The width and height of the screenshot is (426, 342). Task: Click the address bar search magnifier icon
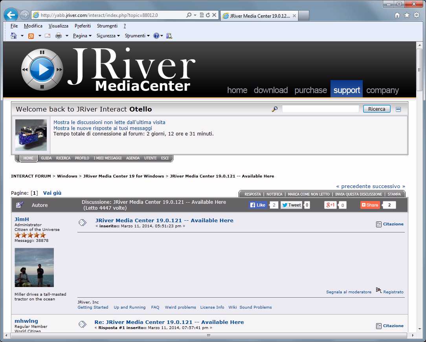[189, 15]
